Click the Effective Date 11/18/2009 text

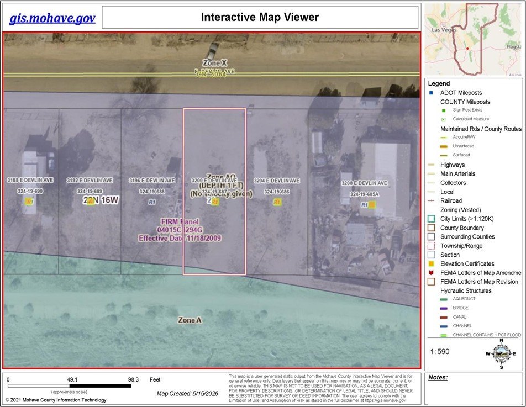(x=180, y=239)
